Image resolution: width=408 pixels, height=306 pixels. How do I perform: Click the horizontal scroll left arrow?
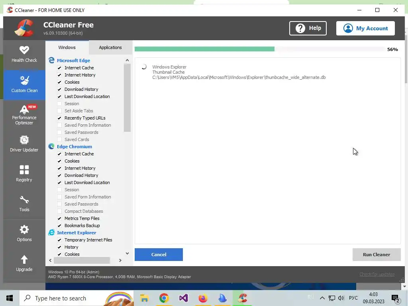click(50, 260)
